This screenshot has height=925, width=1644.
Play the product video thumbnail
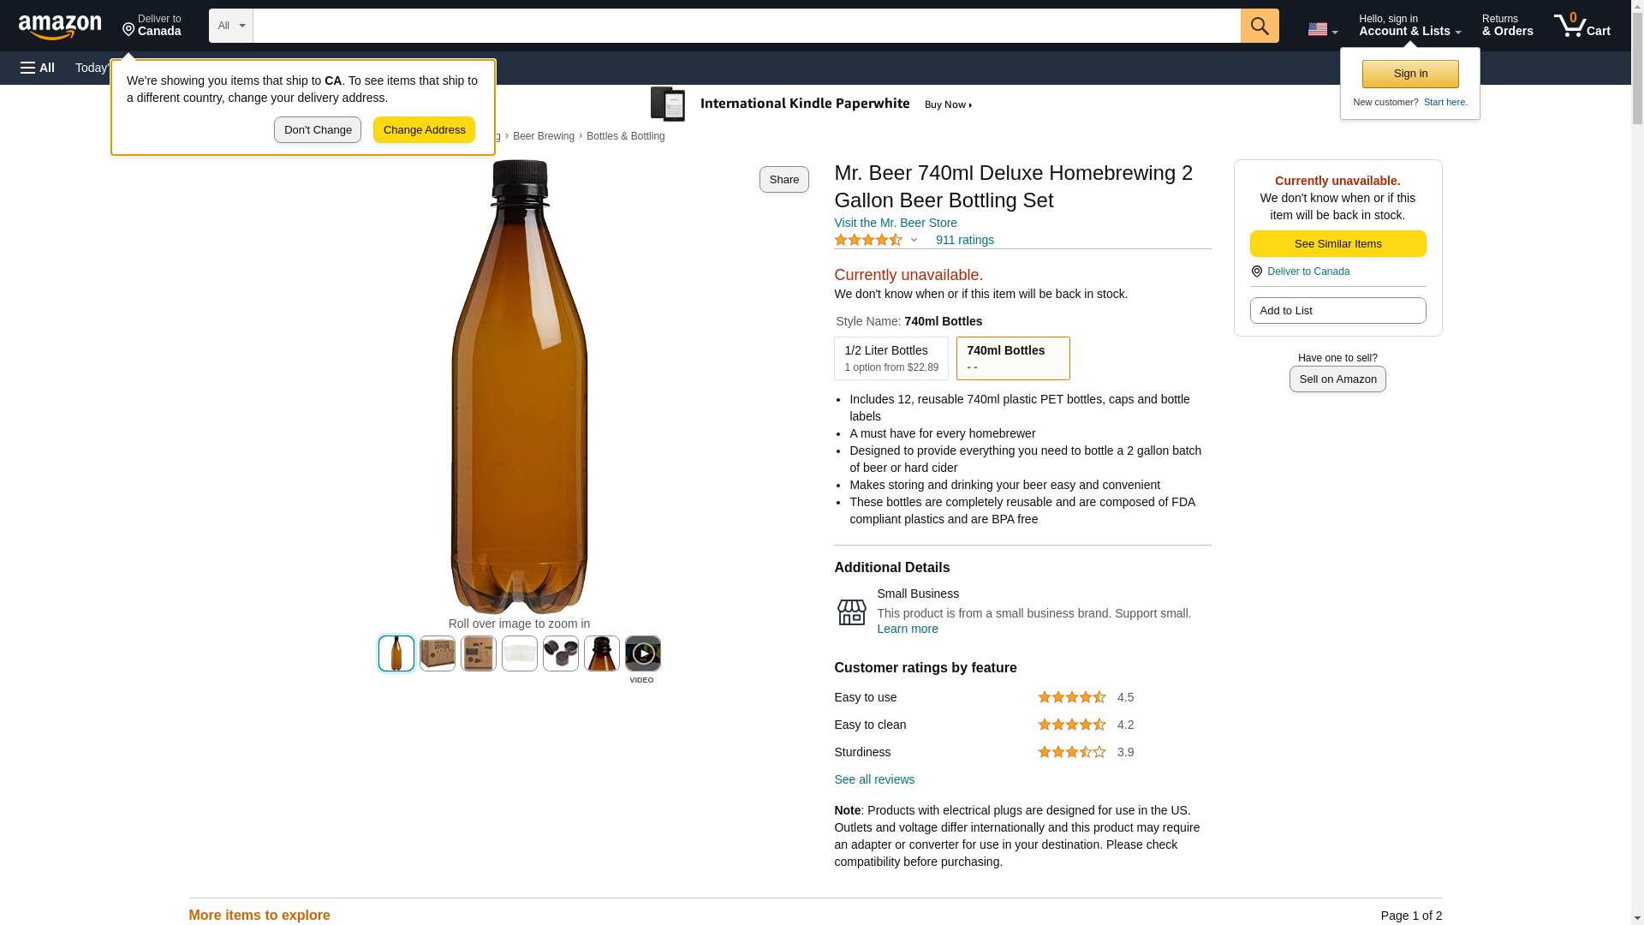pyautogui.click(x=642, y=654)
